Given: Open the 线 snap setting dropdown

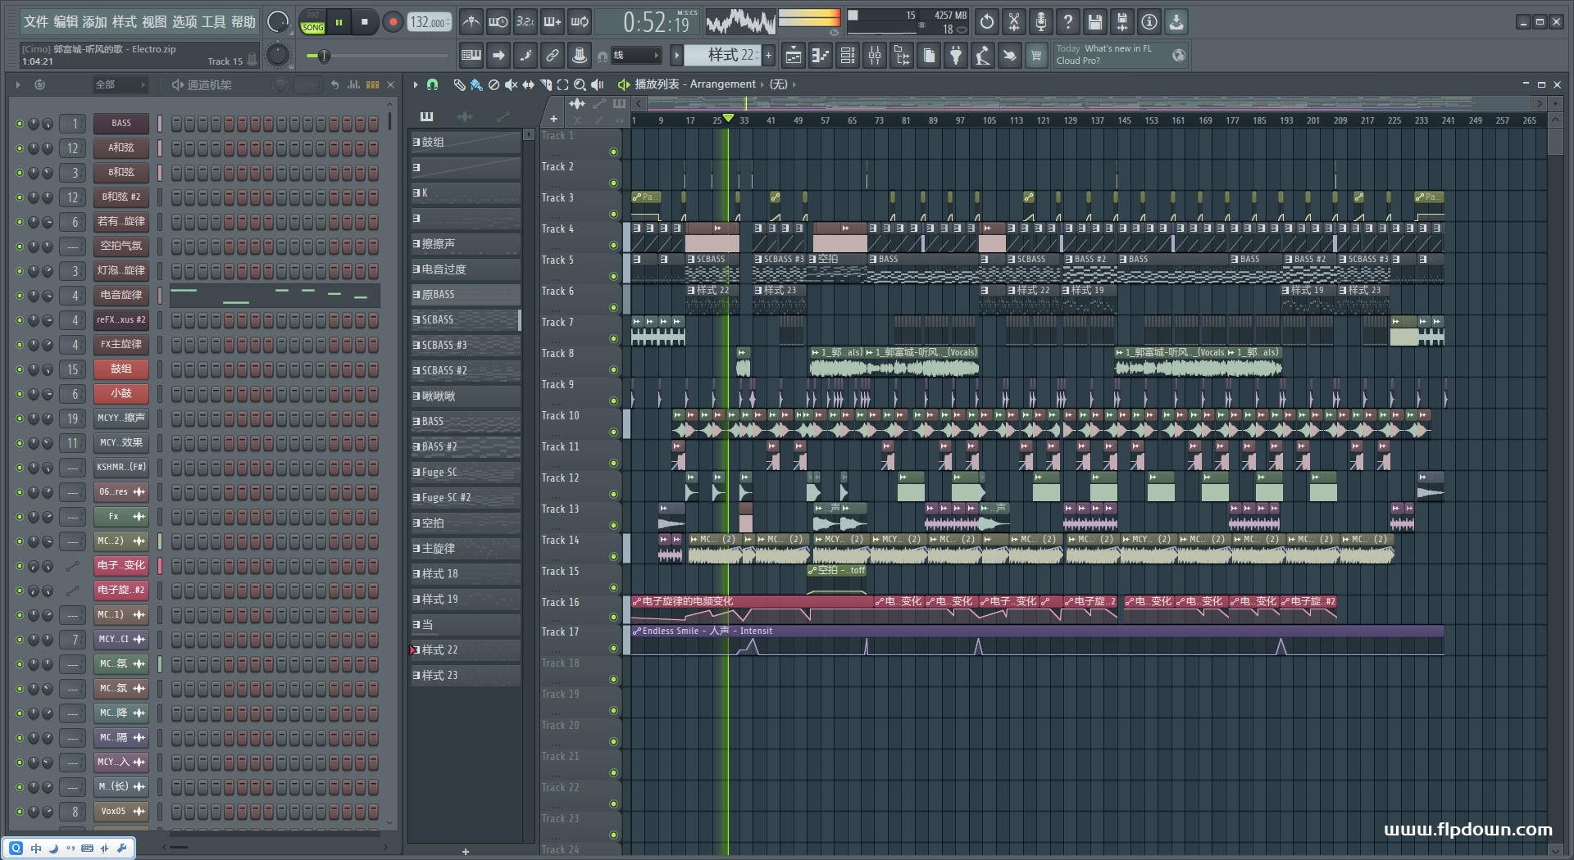Looking at the screenshot, I should tap(636, 56).
